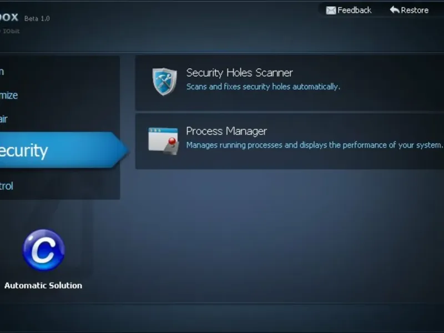This screenshot has width=444, height=333.
Task: Click the blue Automatic Solution orb icon
Action: [44, 250]
